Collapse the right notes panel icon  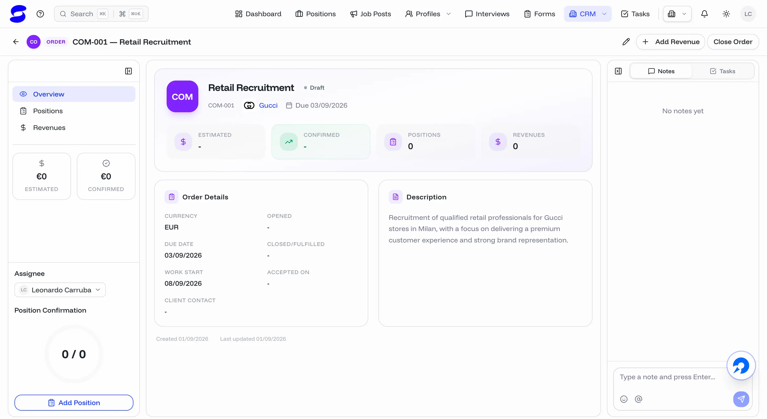point(618,71)
